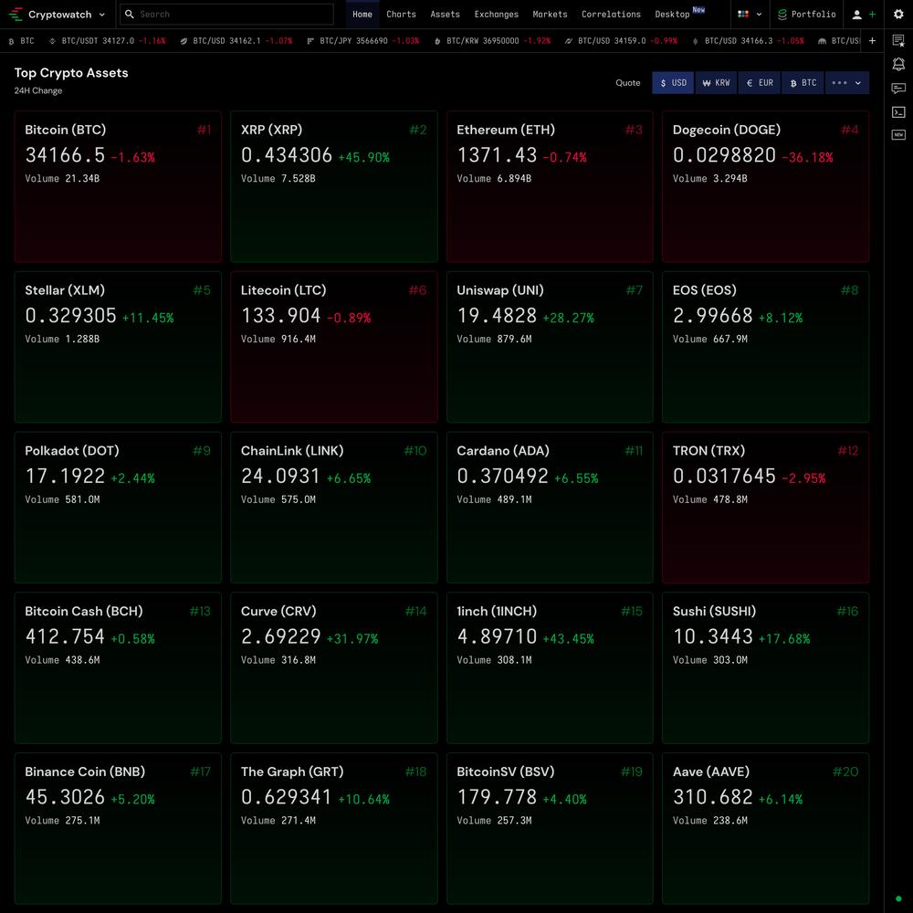
Task: Click the color theme grid icon
Action: click(743, 14)
